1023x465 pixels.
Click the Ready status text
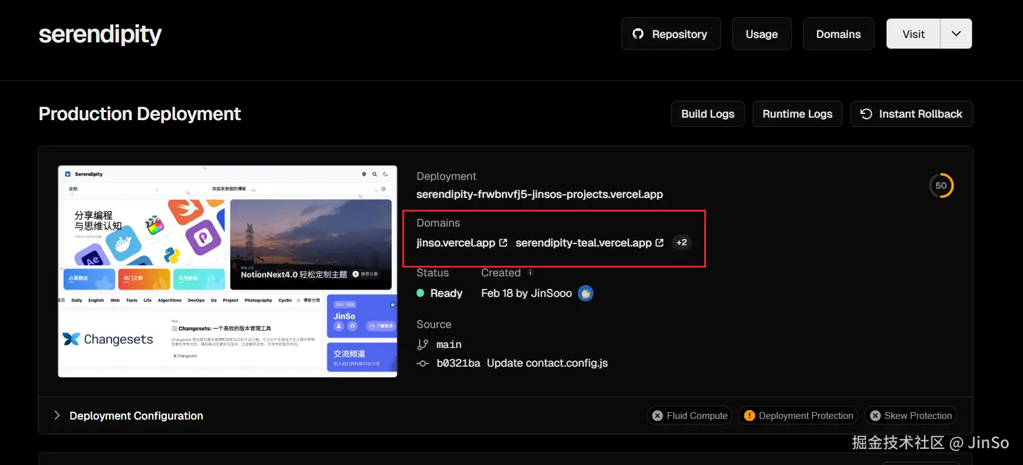tap(446, 293)
